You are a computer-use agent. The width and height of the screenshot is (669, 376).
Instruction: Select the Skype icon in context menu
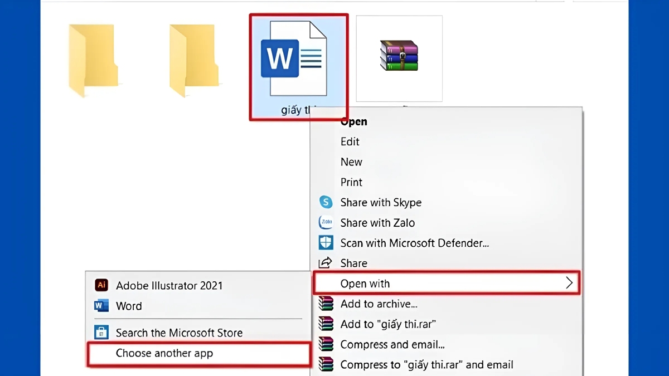coord(326,202)
